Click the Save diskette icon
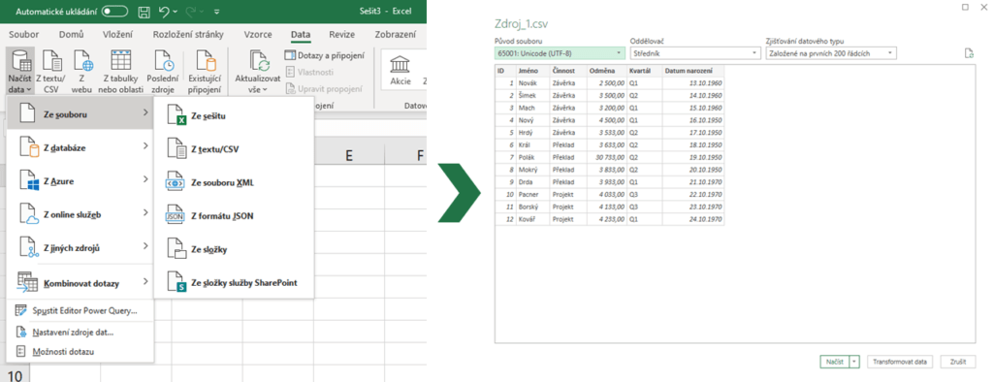The width and height of the screenshot is (993, 382). click(x=144, y=12)
